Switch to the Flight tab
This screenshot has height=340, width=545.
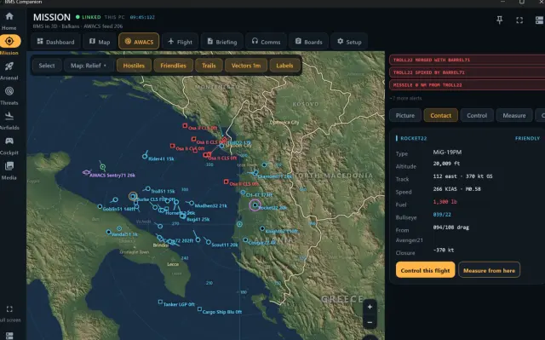tap(180, 42)
